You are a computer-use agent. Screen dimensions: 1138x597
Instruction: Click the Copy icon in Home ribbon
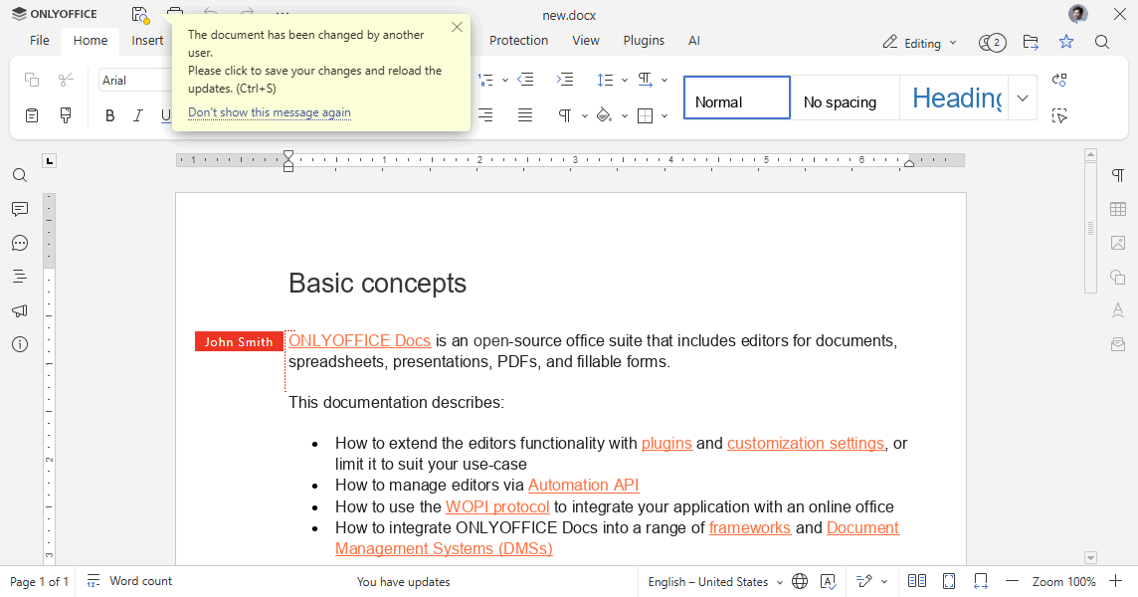[32, 80]
